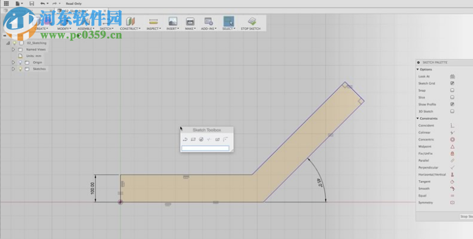Click the Insert image icon
The width and height of the screenshot is (473, 239).
(x=172, y=21)
